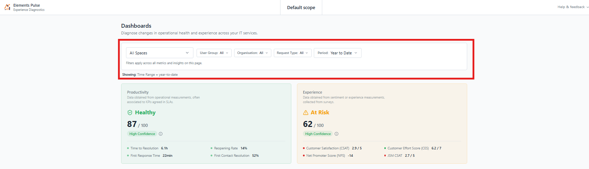
Task: Click the Dashboards heading
Action: [x=136, y=26]
